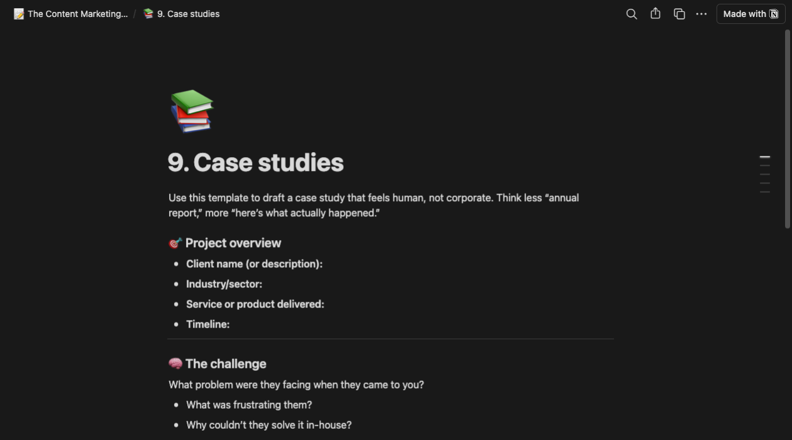Viewport: 792px width, 440px height.
Task: Click the share page icon
Action: pos(656,14)
